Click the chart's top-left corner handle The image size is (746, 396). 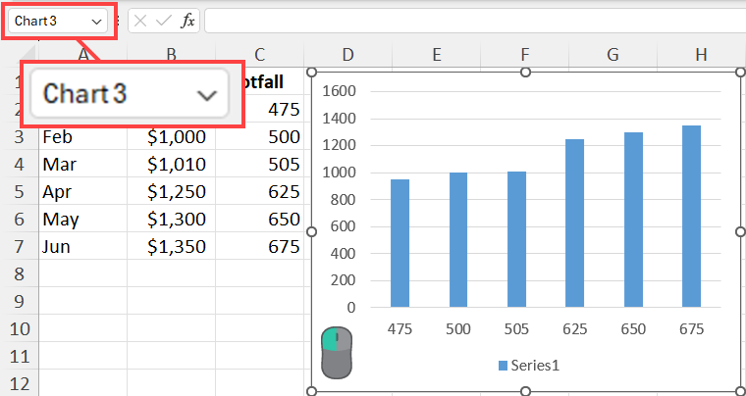[x=311, y=72]
